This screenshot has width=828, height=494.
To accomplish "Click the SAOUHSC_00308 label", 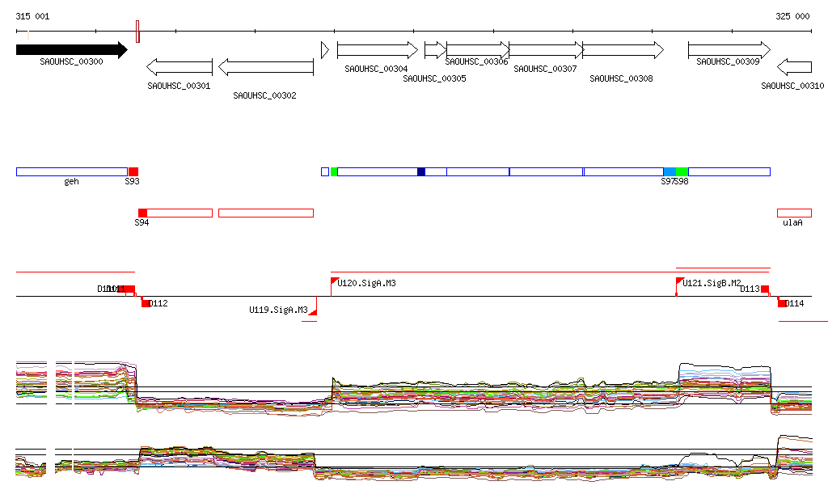I will 621,78.
